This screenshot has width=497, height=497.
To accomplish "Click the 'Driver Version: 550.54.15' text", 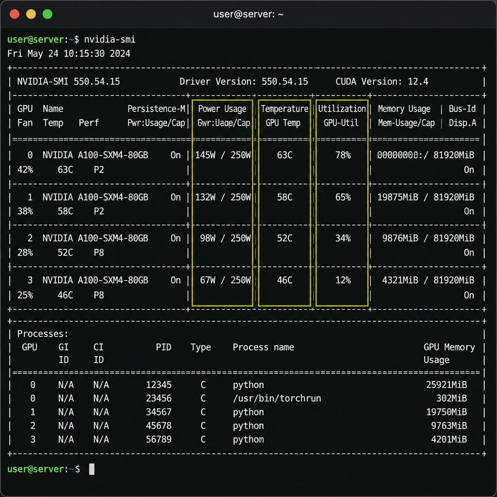I will click(x=244, y=82).
